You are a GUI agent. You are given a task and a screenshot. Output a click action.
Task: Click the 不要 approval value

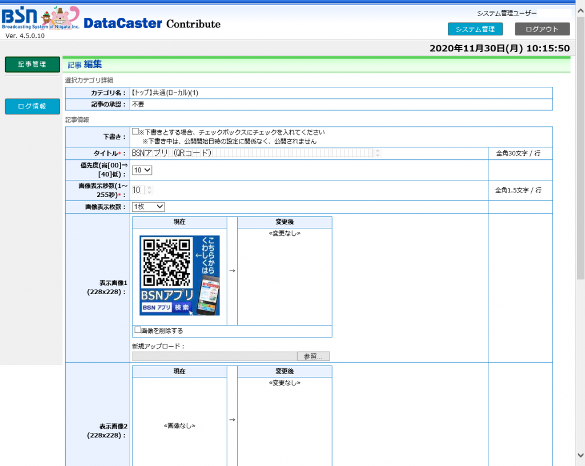[138, 105]
